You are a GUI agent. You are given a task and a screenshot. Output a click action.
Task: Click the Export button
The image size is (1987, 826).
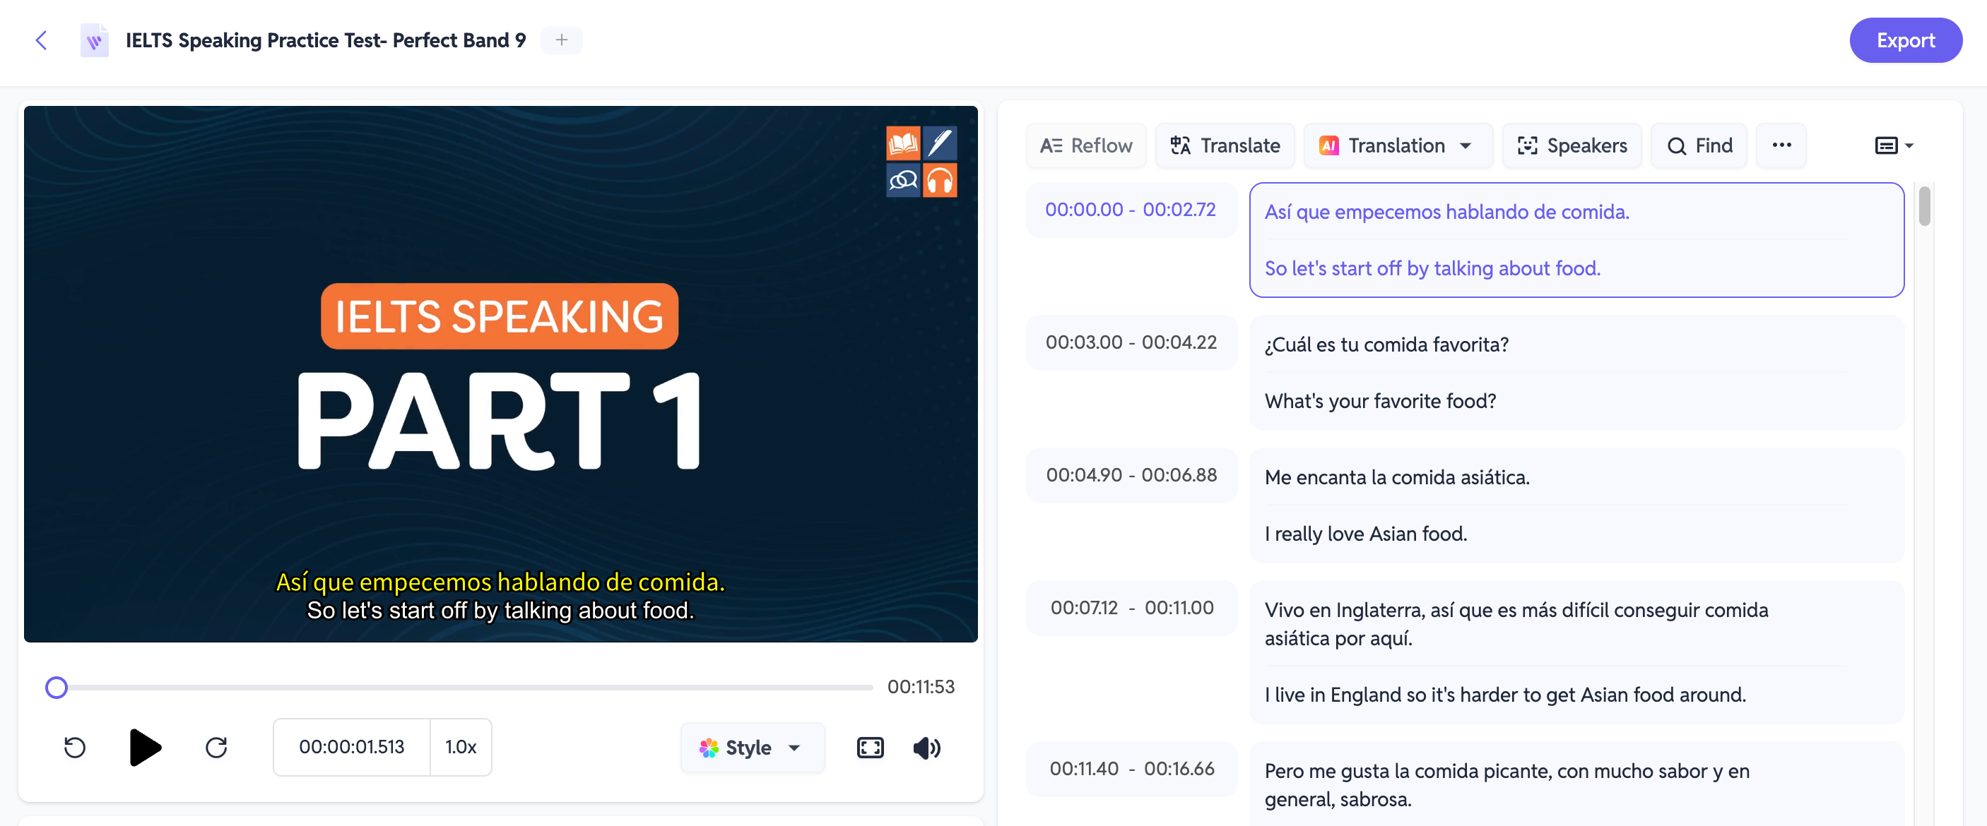(x=1901, y=38)
